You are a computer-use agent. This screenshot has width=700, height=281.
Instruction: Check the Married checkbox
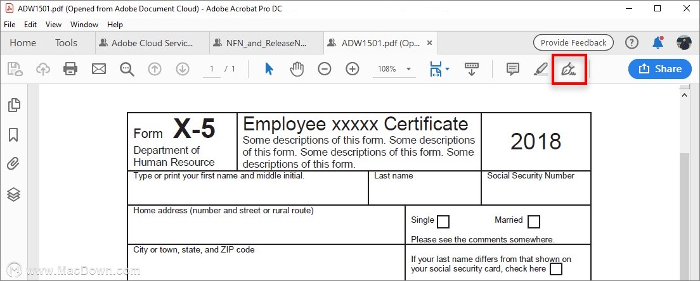[x=533, y=222]
